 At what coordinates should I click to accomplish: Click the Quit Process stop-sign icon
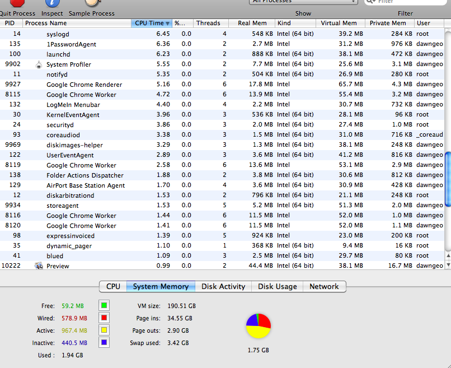tap(17, 3)
